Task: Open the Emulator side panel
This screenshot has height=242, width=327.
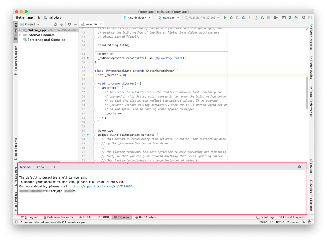Action: (311, 167)
